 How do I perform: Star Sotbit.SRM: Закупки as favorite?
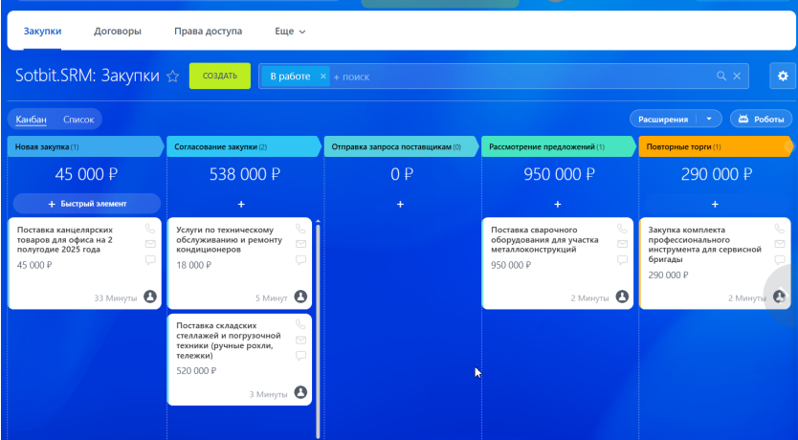pyautogui.click(x=173, y=77)
